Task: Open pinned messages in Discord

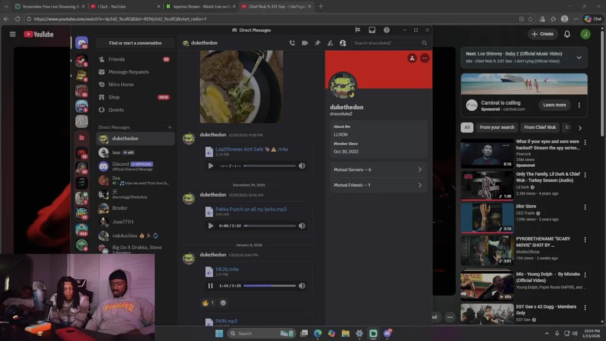Action: click(318, 43)
